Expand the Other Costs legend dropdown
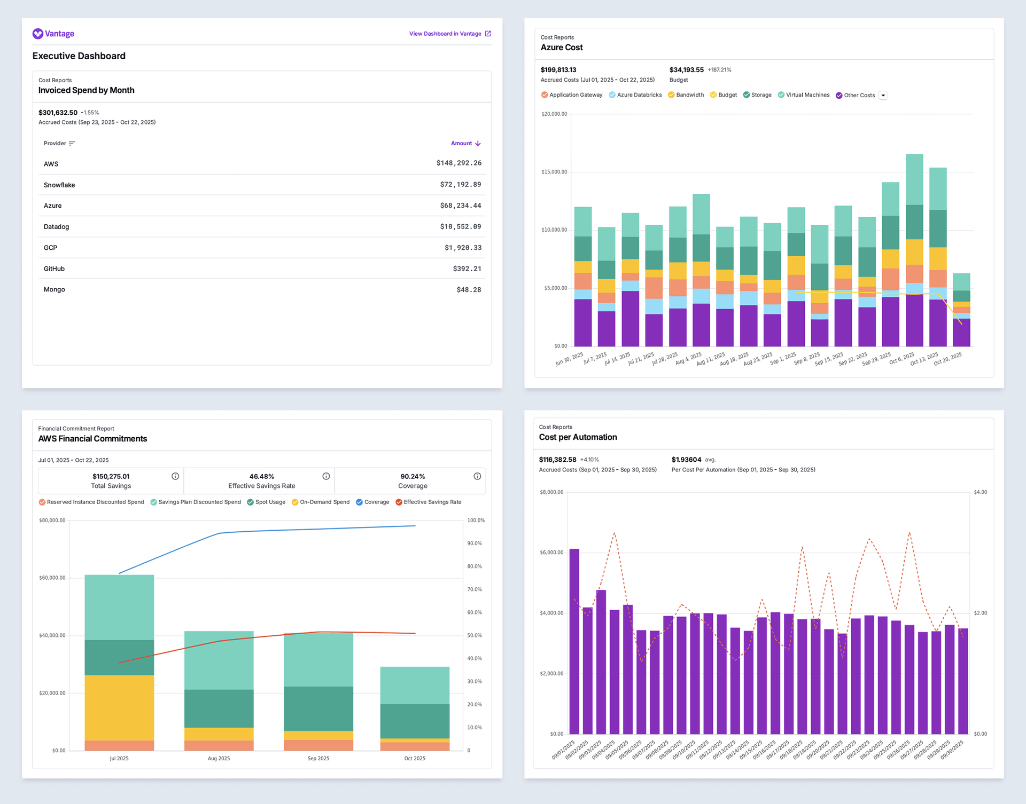The height and width of the screenshot is (804, 1026). (x=883, y=96)
